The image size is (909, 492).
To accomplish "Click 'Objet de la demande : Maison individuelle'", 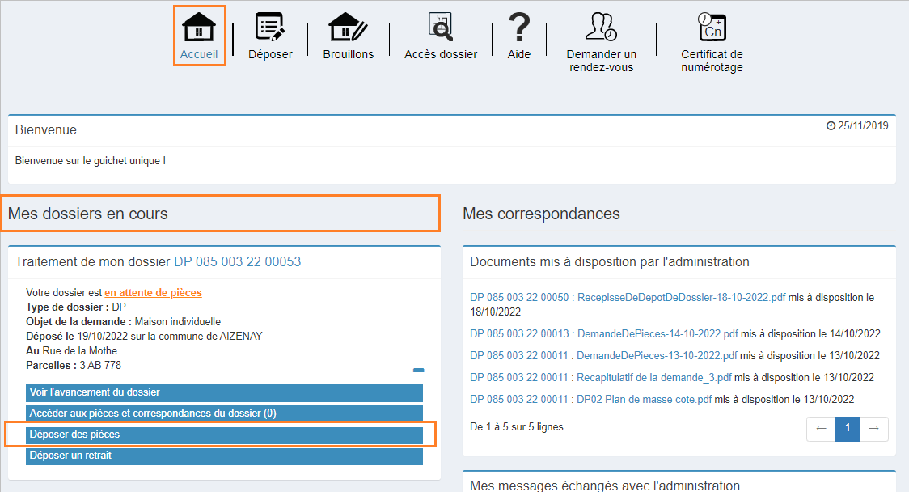I will click(x=124, y=321).
